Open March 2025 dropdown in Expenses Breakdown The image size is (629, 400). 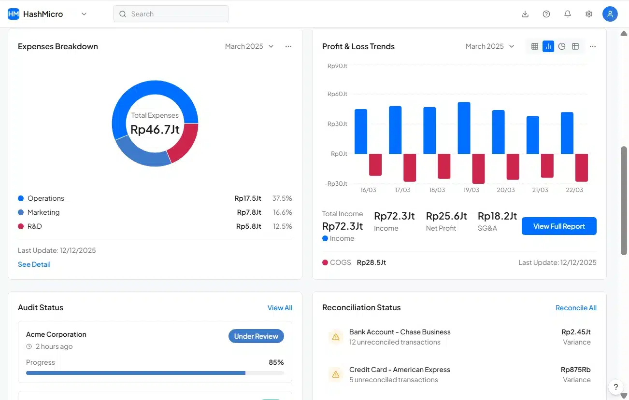point(249,46)
